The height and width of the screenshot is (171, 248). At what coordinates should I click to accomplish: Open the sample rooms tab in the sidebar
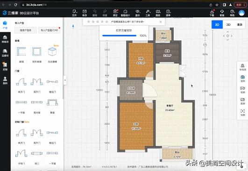[5, 39]
